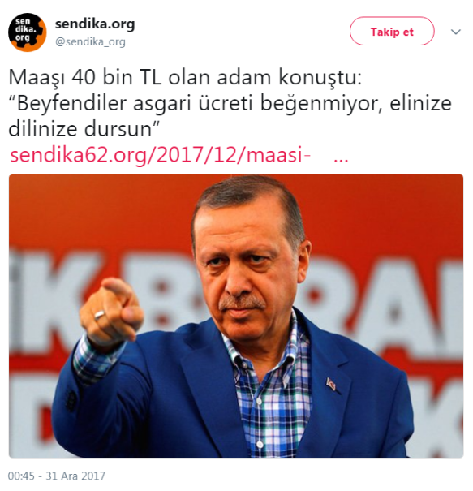
Task: Click the pointing hand in the photo
Action: pyautogui.click(x=111, y=310)
